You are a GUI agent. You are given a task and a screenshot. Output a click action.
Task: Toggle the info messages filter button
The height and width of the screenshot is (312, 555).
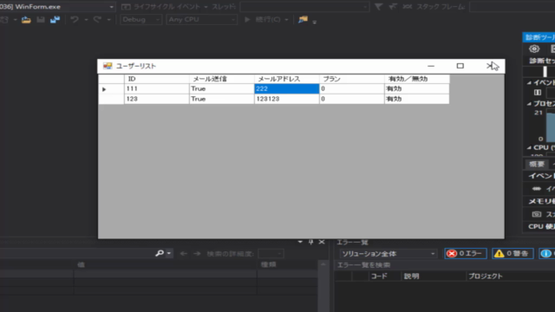pos(547,253)
